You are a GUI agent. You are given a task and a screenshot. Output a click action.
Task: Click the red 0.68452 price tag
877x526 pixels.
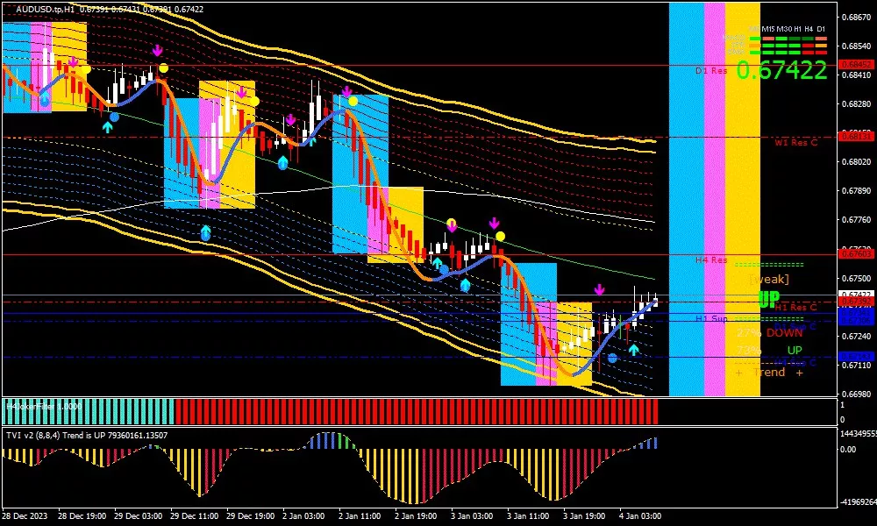click(855, 64)
